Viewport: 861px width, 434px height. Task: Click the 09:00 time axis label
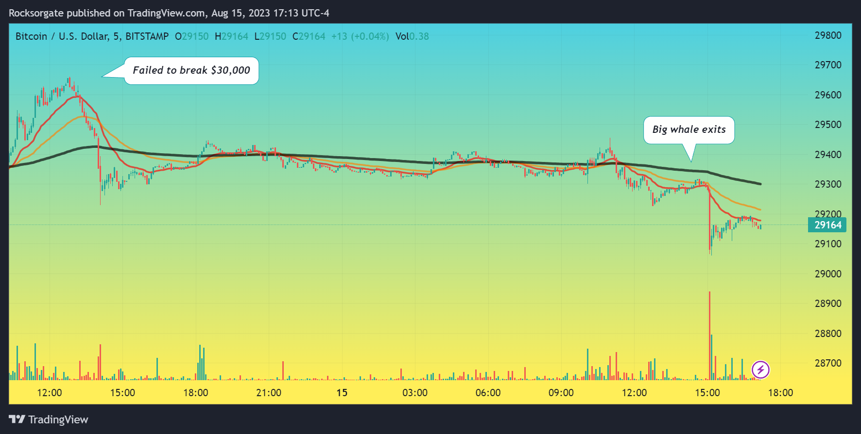561,393
